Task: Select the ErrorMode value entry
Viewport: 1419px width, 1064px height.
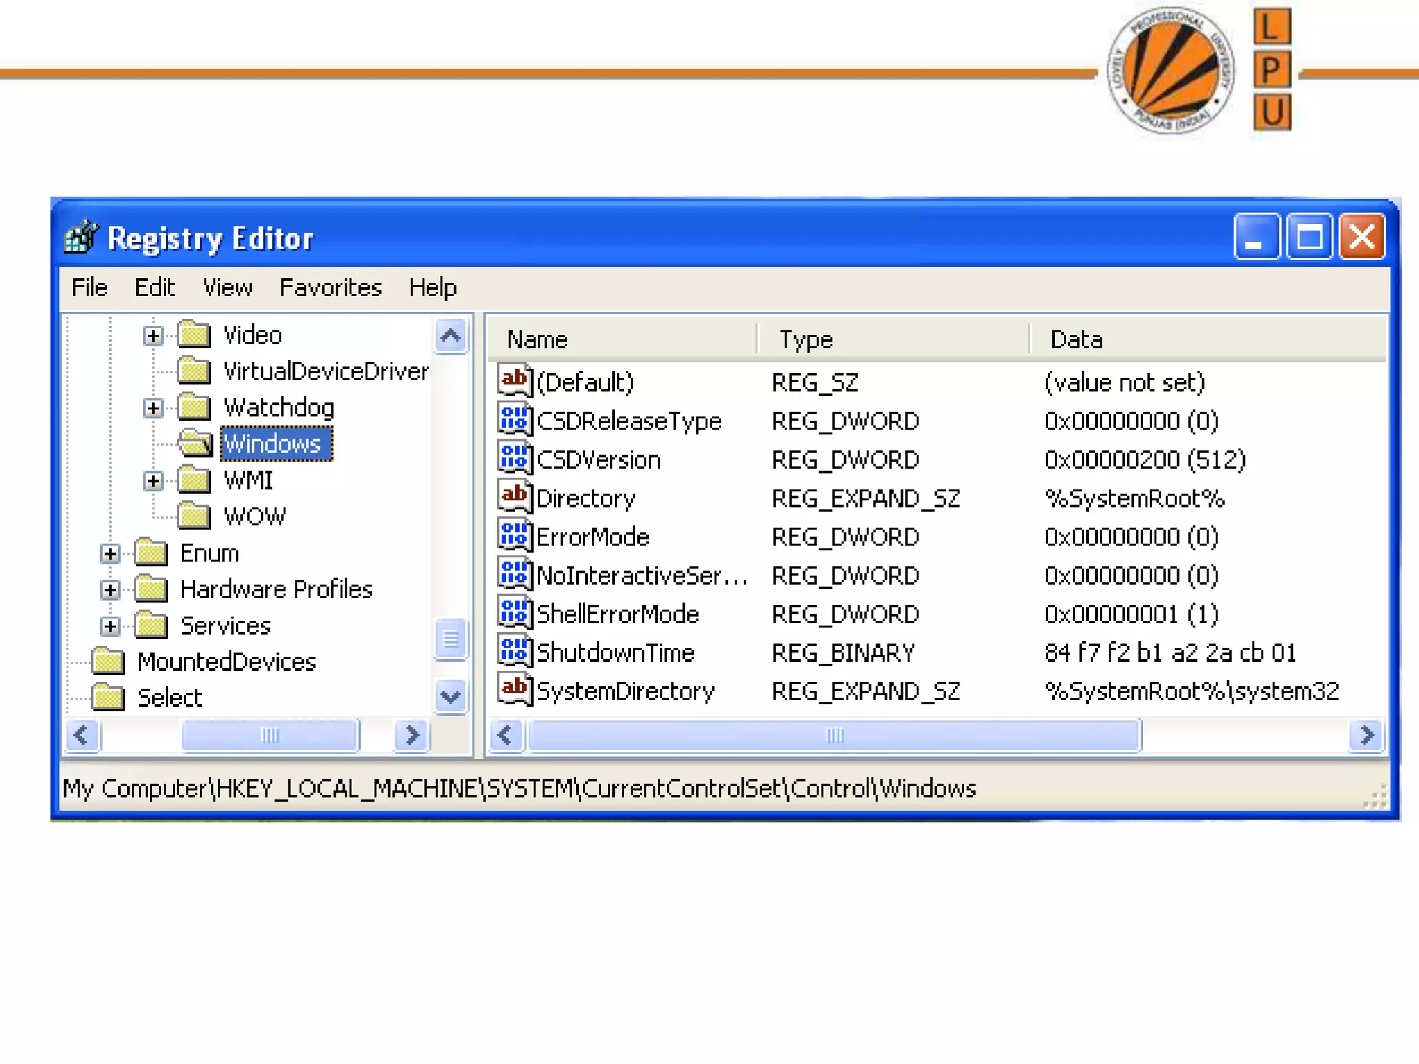Action: (592, 537)
